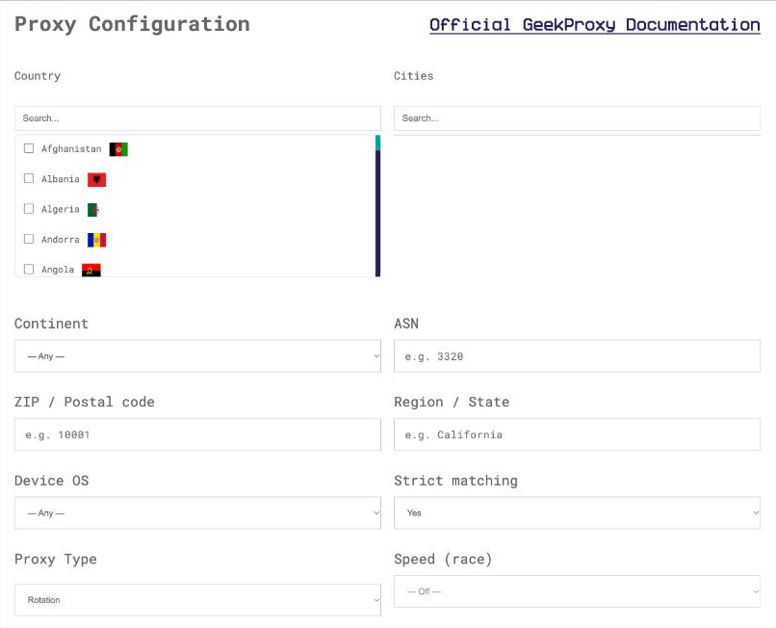Open the Strict matching dropdown
Image resolution: width=776 pixels, height=628 pixels.
(577, 513)
